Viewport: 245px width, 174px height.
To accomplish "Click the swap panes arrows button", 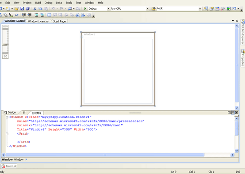I will 24,113.
